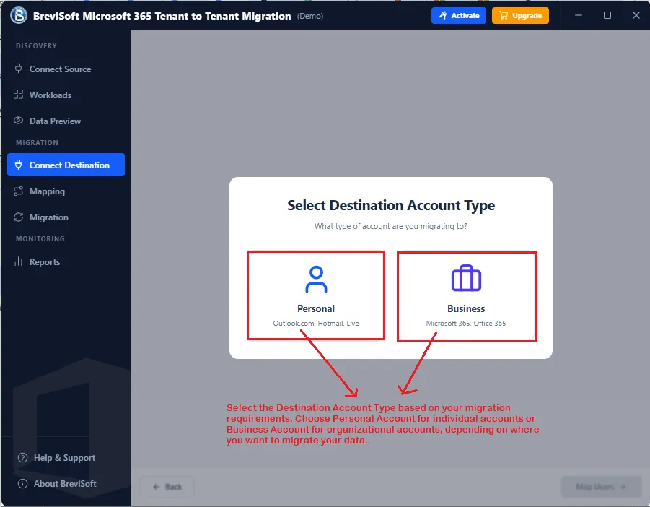Choose the Business account type card
Screen dimensions: 650x507
click(x=467, y=296)
